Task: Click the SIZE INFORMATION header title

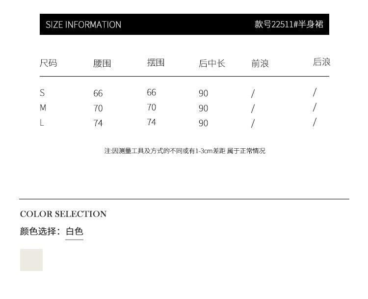Action: click(83, 25)
